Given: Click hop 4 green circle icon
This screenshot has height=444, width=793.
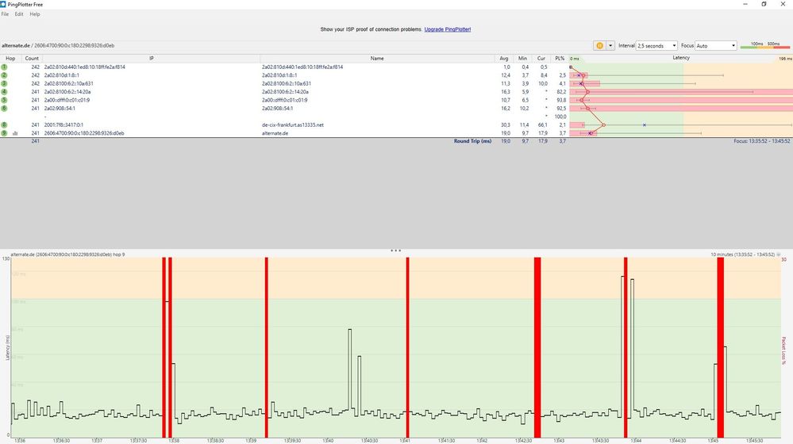Looking at the screenshot, I should point(4,92).
